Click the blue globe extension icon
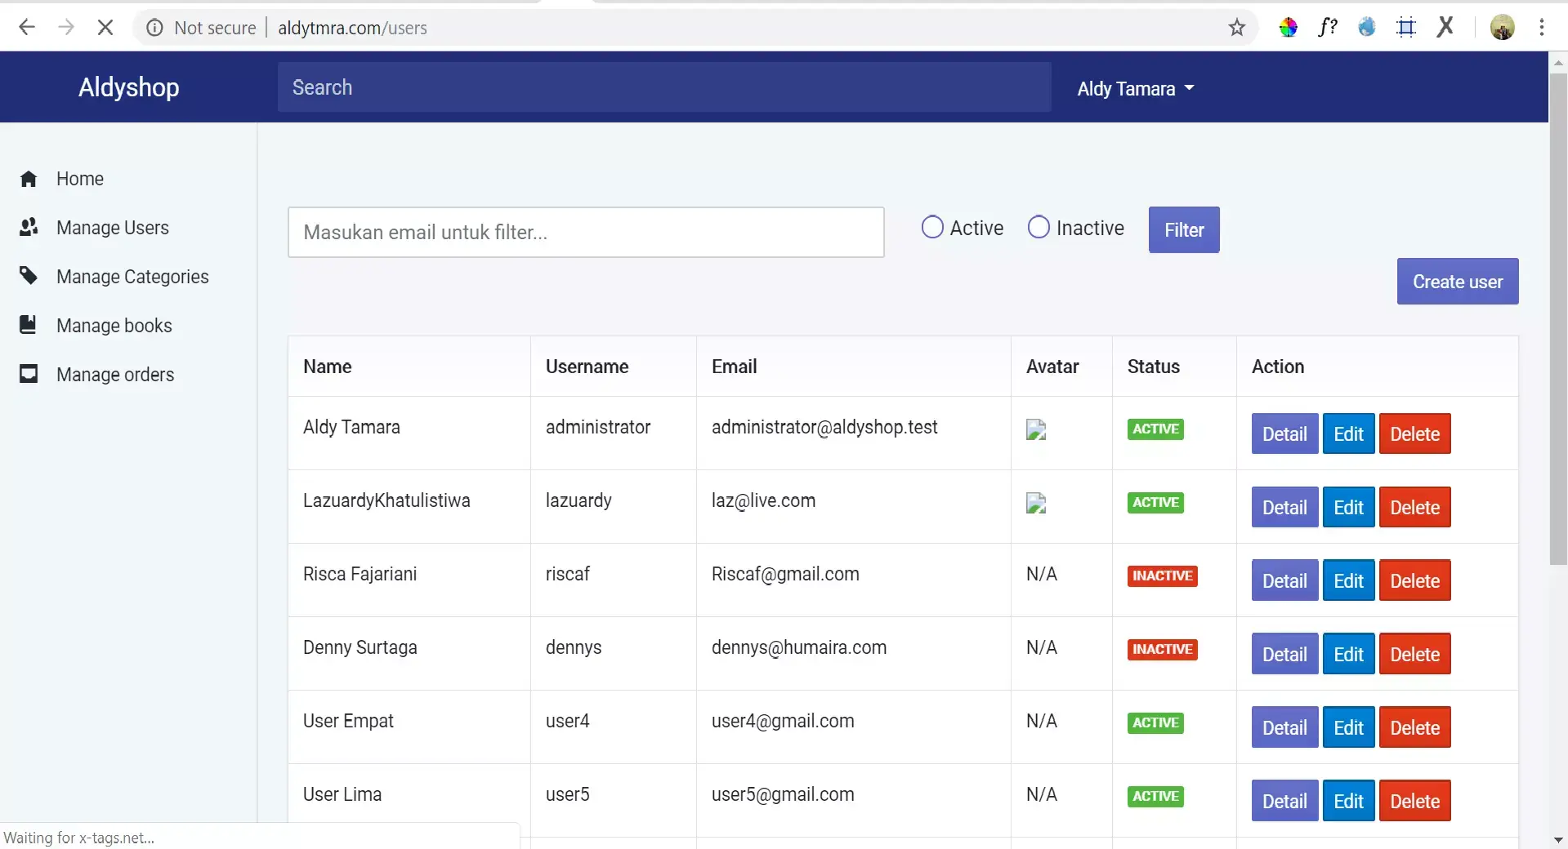1568x849 pixels. (x=1367, y=28)
